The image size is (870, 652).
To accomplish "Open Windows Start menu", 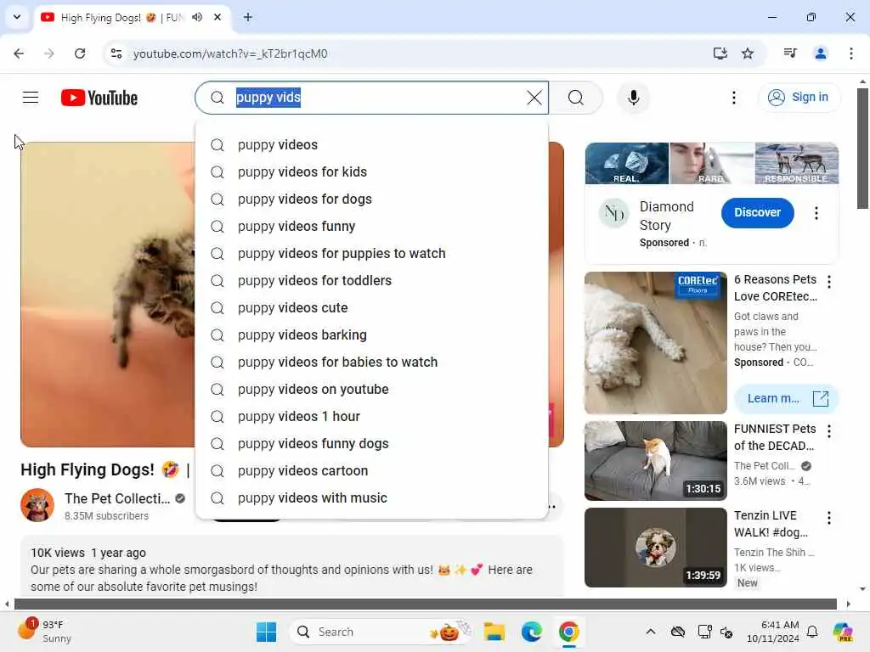I will [266, 632].
